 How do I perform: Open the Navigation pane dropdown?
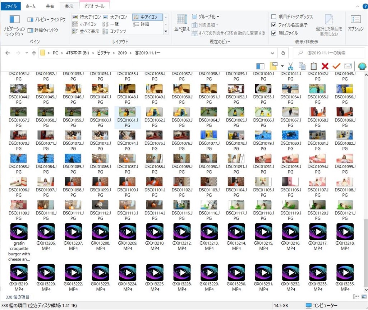click(14, 26)
